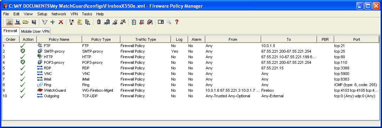Click the red question mark help icon
The image size is (382, 128).
177,22
